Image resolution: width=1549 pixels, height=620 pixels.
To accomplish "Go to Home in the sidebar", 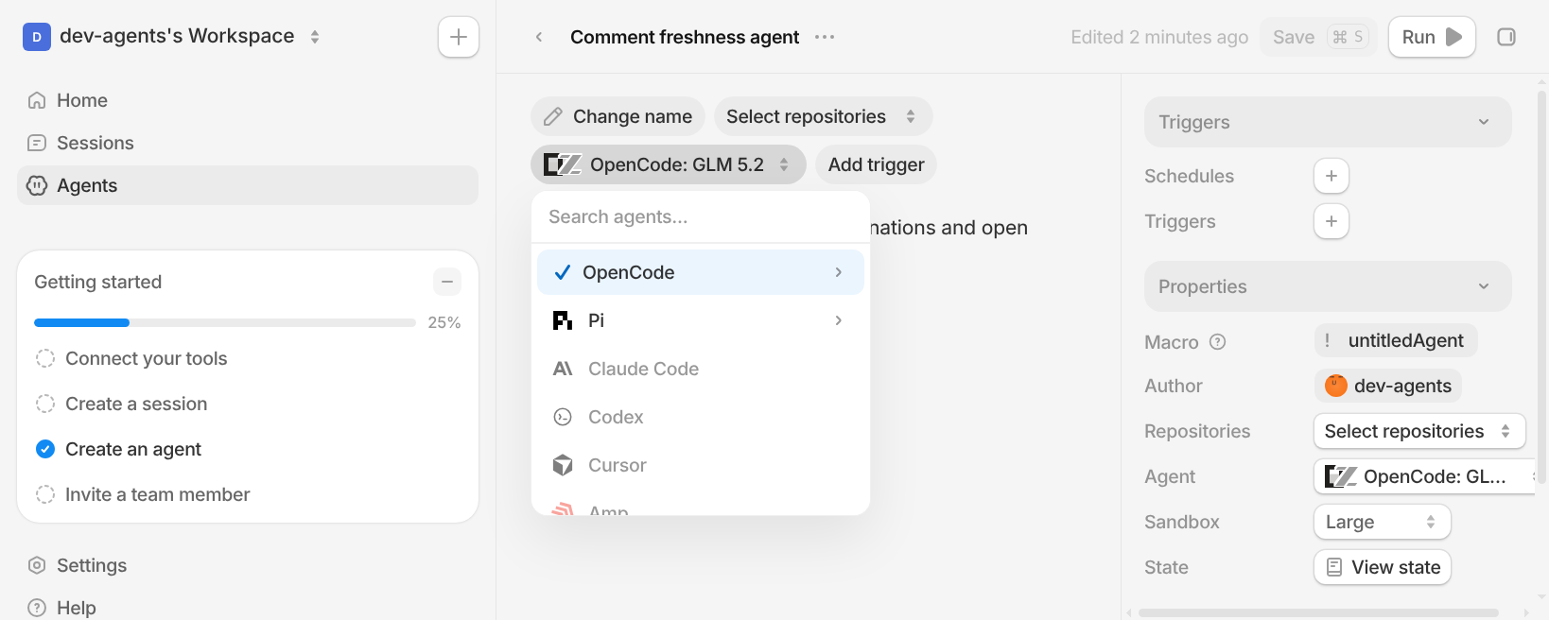I will coord(248,100).
